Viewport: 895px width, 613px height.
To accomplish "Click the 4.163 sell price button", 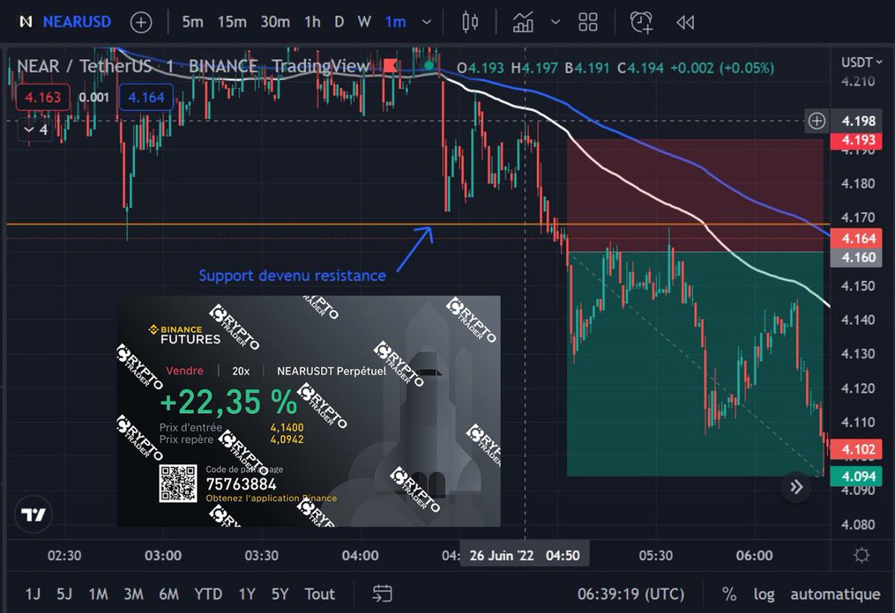I will 43,97.
